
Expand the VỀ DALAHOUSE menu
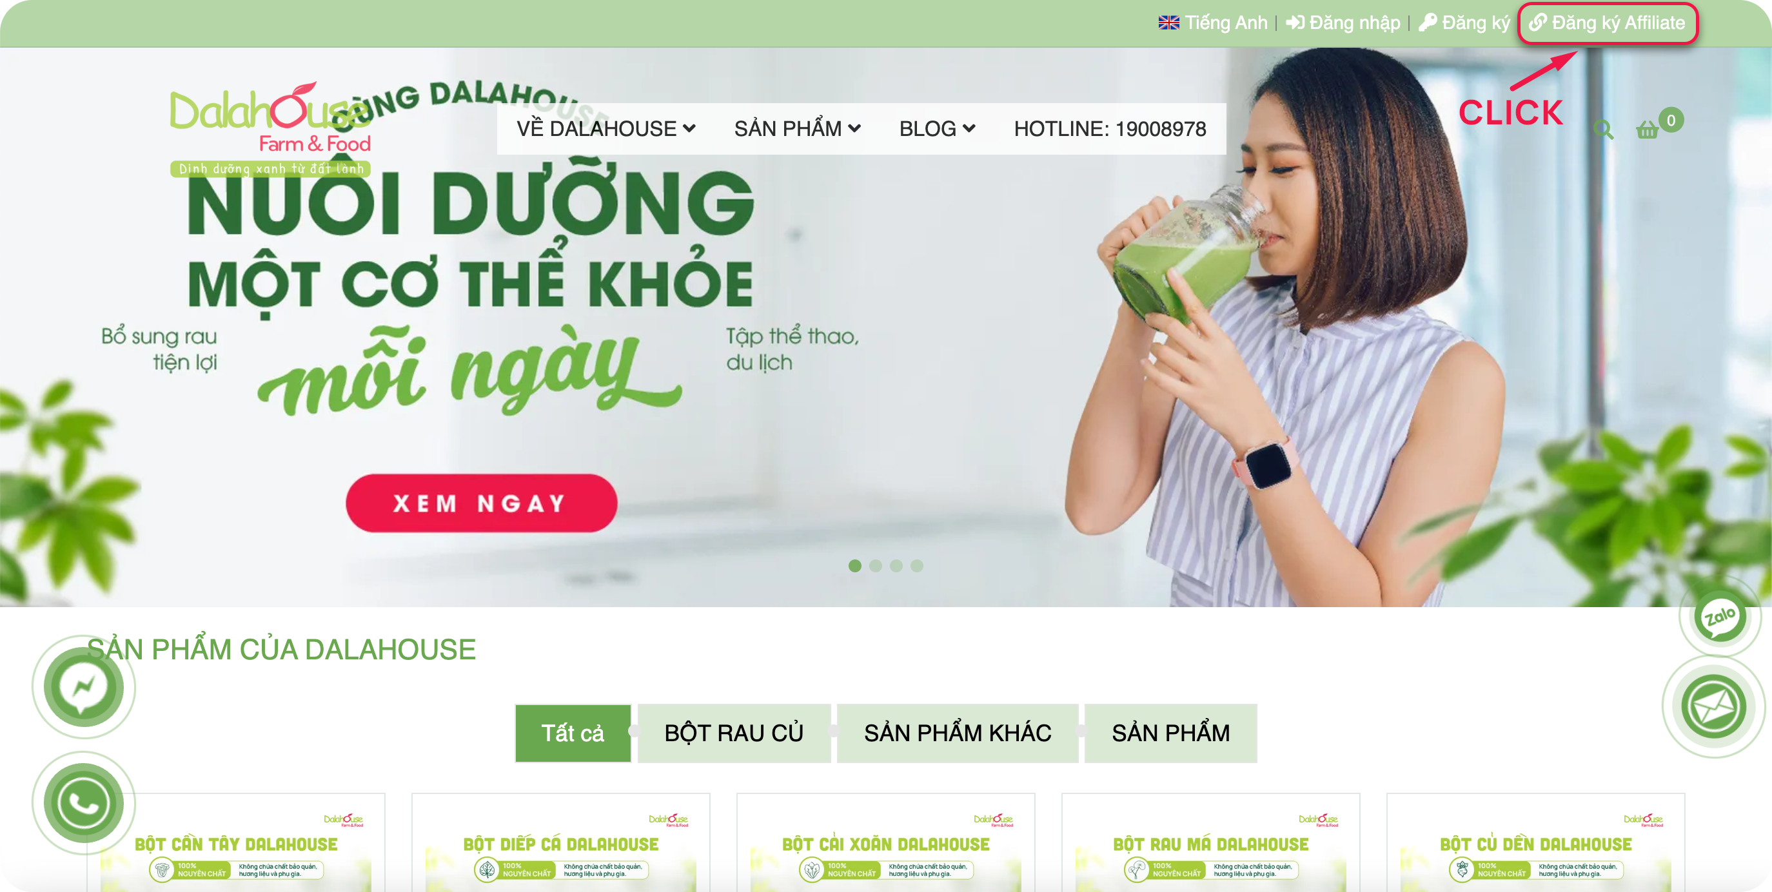pyautogui.click(x=606, y=129)
